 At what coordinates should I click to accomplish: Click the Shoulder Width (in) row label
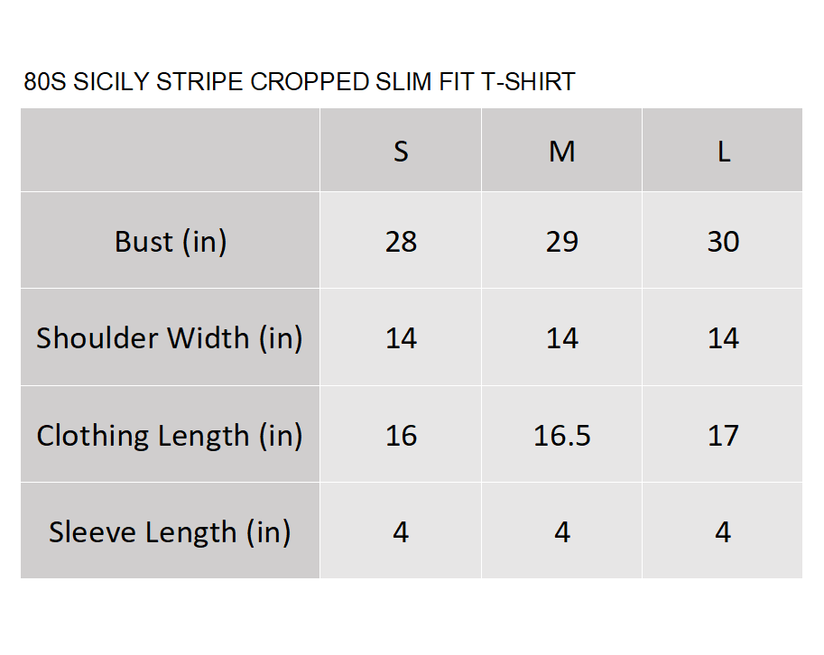171,337
